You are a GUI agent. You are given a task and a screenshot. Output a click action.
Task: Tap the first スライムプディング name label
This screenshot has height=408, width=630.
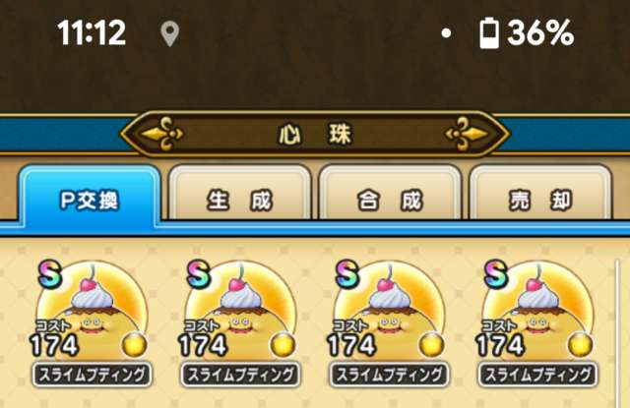[x=92, y=375]
